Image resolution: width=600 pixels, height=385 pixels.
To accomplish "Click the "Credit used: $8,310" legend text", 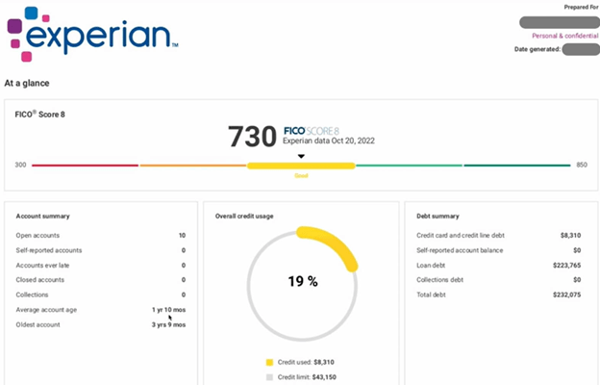I will 306,362.
